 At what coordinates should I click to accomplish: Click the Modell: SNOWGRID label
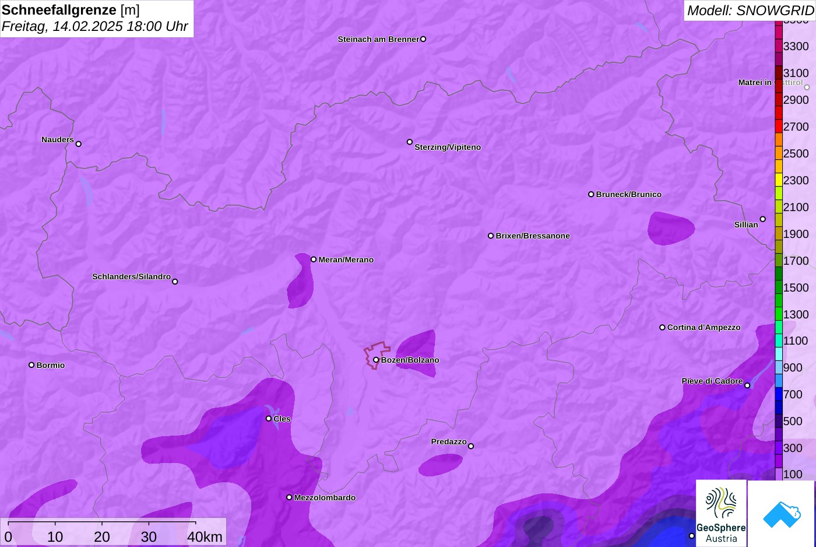(750, 10)
